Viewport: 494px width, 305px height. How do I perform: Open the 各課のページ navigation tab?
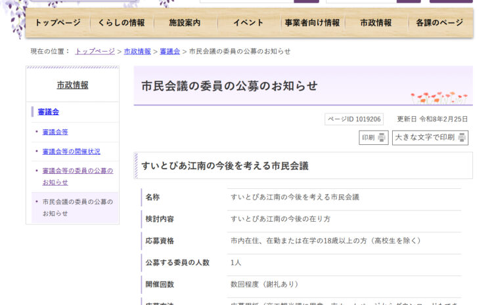coord(439,23)
